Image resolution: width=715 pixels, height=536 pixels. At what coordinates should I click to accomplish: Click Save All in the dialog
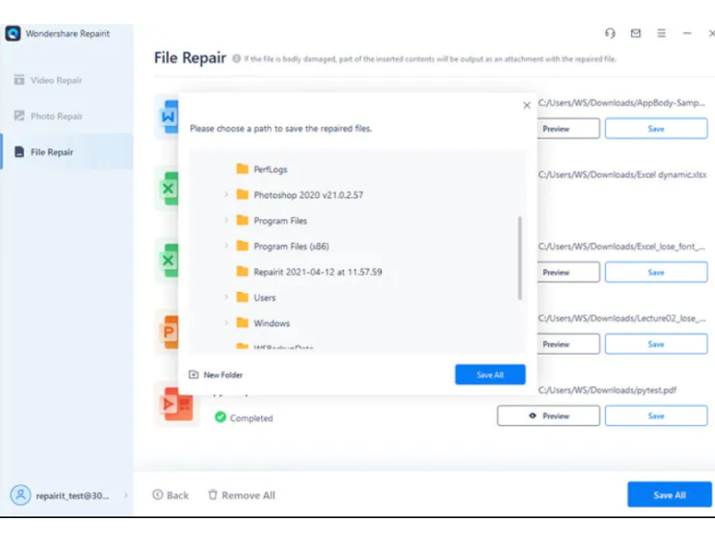point(490,374)
